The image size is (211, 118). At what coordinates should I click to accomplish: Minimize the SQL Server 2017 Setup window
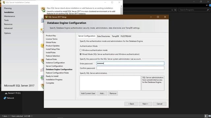tap(151, 17)
